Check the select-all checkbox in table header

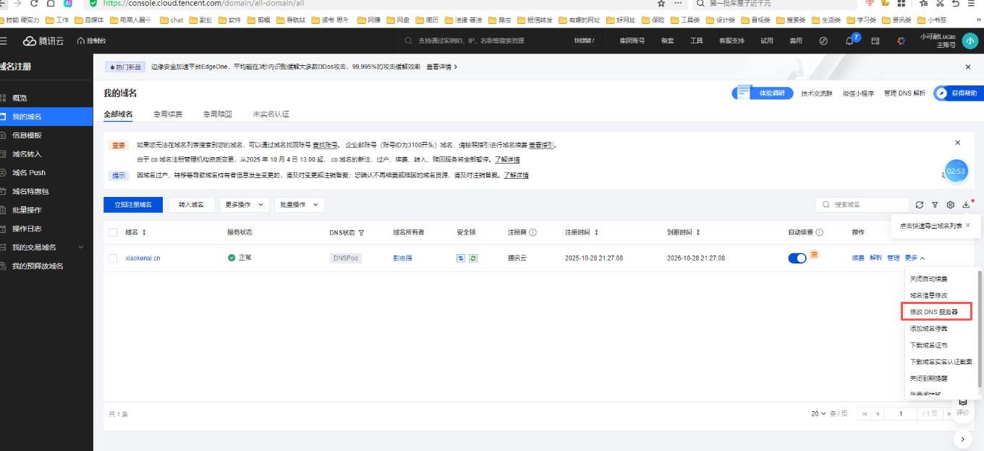(113, 232)
